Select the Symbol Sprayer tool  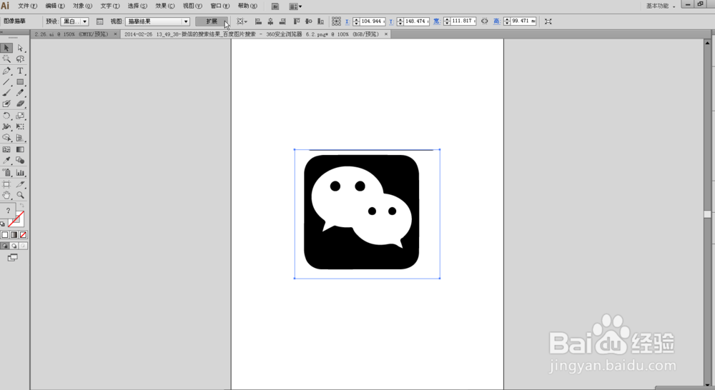6,173
